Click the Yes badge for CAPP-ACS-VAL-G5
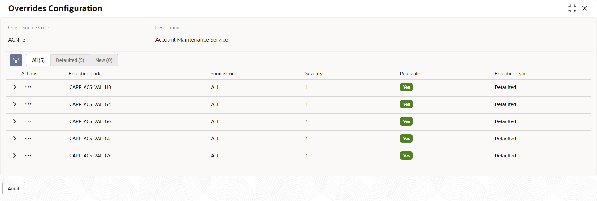Screen dimensions: 597x201 (406, 138)
